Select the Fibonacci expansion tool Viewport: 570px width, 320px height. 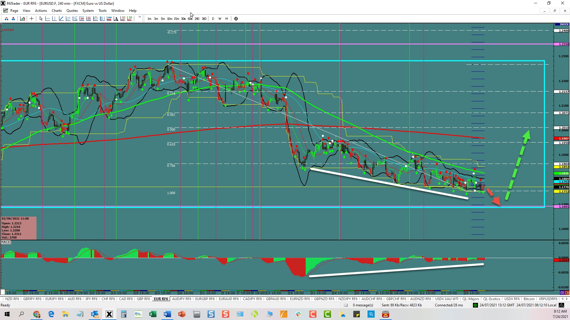pos(88,19)
